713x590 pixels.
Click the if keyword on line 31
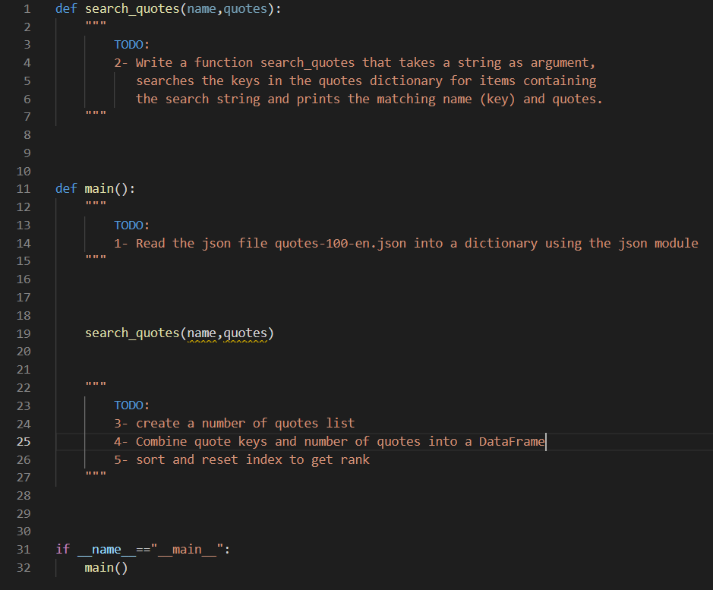[x=62, y=549]
